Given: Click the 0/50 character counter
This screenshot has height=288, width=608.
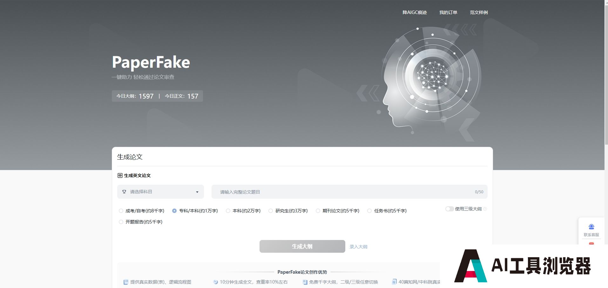Looking at the screenshot, I should click(x=479, y=192).
